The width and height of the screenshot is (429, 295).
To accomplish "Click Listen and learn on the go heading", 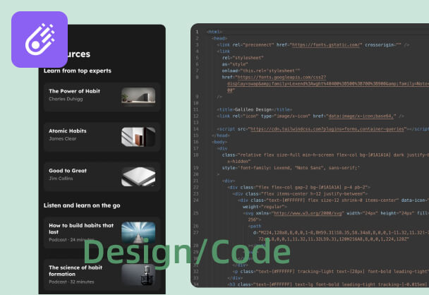I will tap(82, 205).
